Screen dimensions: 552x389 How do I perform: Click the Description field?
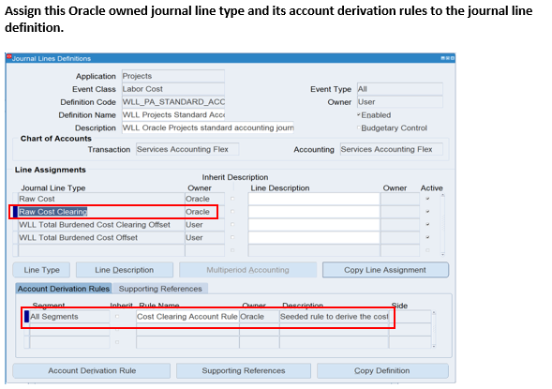[x=208, y=127]
